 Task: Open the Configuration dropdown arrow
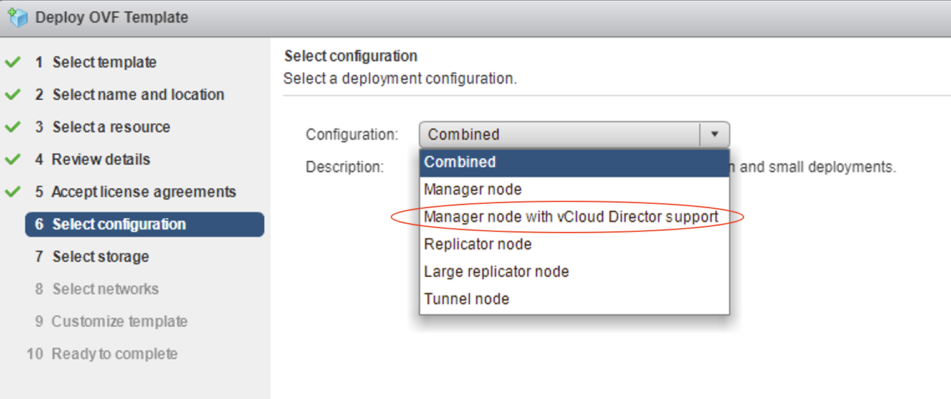click(x=715, y=135)
